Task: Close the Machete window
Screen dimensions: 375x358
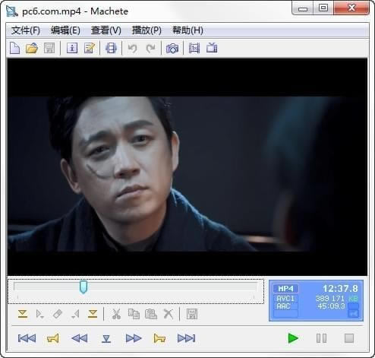Action: pyautogui.click(x=351, y=8)
